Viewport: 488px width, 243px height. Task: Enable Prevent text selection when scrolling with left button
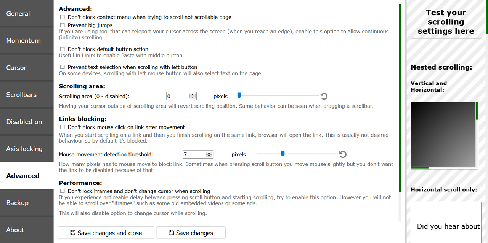(x=63, y=67)
